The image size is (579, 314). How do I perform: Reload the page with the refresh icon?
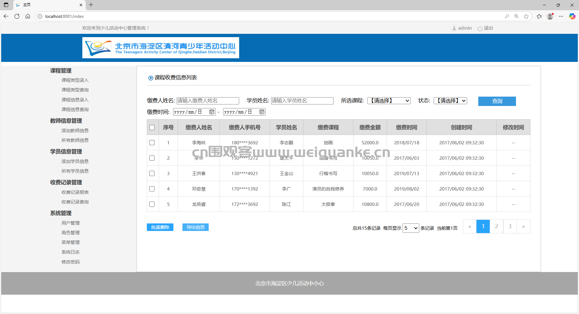pos(17,16)
